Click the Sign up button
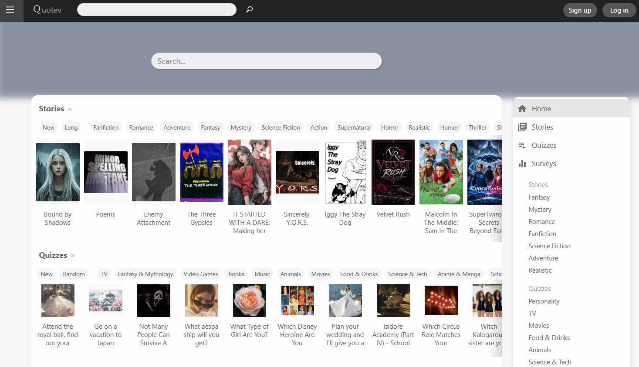The height and width of the screenshot is (367, 639). pyautogui.click(x=580, y=10)
